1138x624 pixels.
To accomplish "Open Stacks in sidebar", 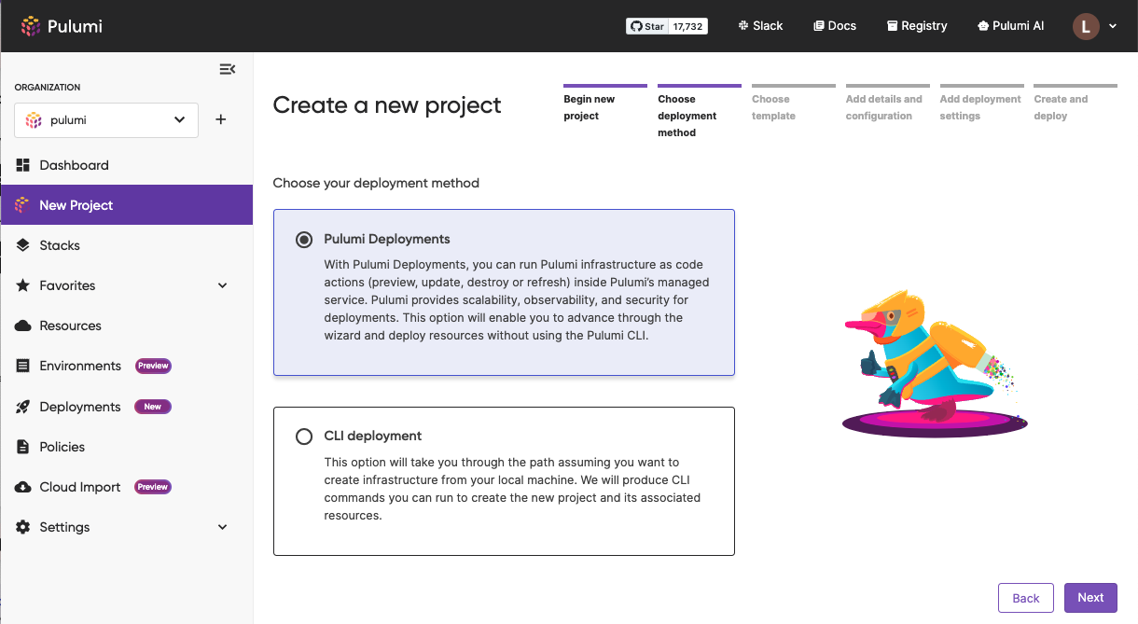I will pos(126,245).
